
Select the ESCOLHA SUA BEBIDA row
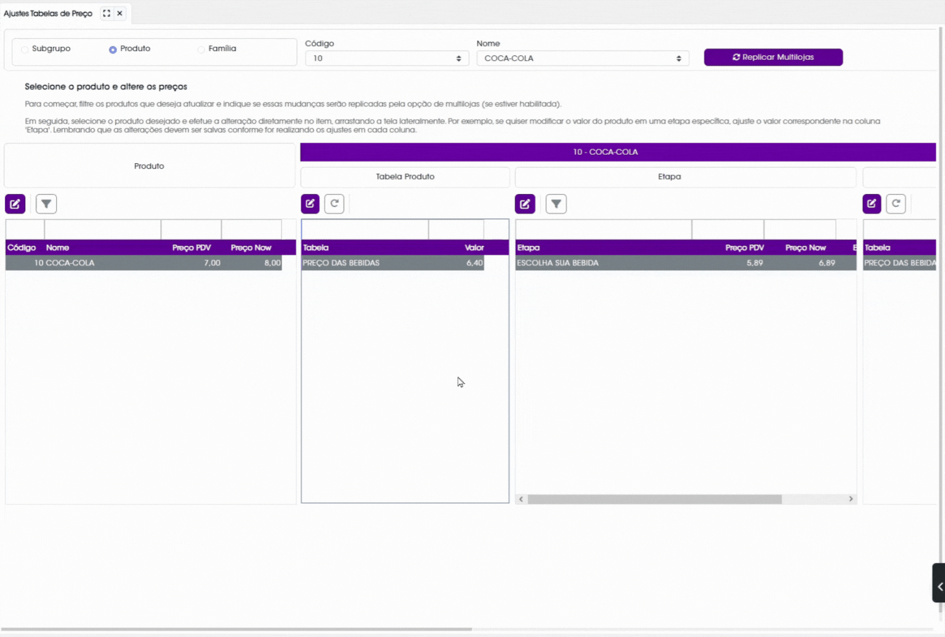tap(686, 263)
